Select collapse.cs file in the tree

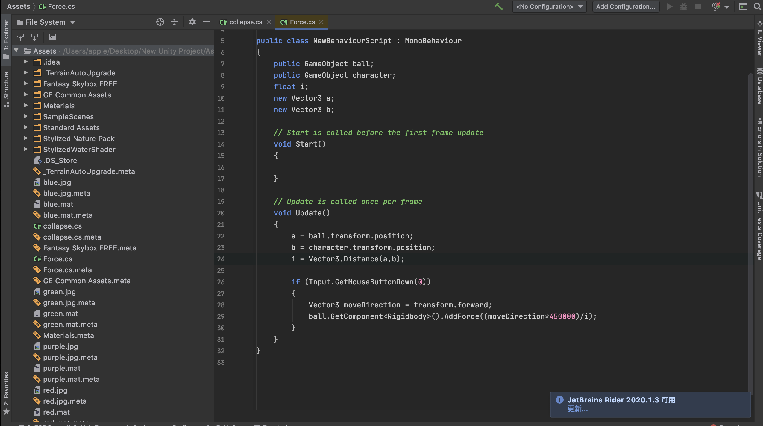click(x=62, y=226)
